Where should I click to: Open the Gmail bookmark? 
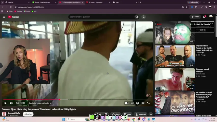[x=10, y=11]
